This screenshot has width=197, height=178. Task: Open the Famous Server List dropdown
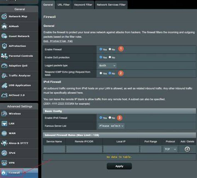click(x=111, y=126)
